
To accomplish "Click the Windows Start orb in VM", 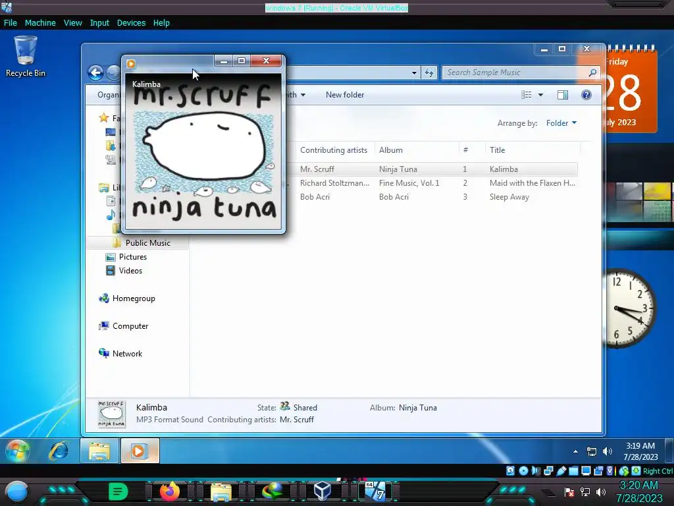I will point(18,451).
